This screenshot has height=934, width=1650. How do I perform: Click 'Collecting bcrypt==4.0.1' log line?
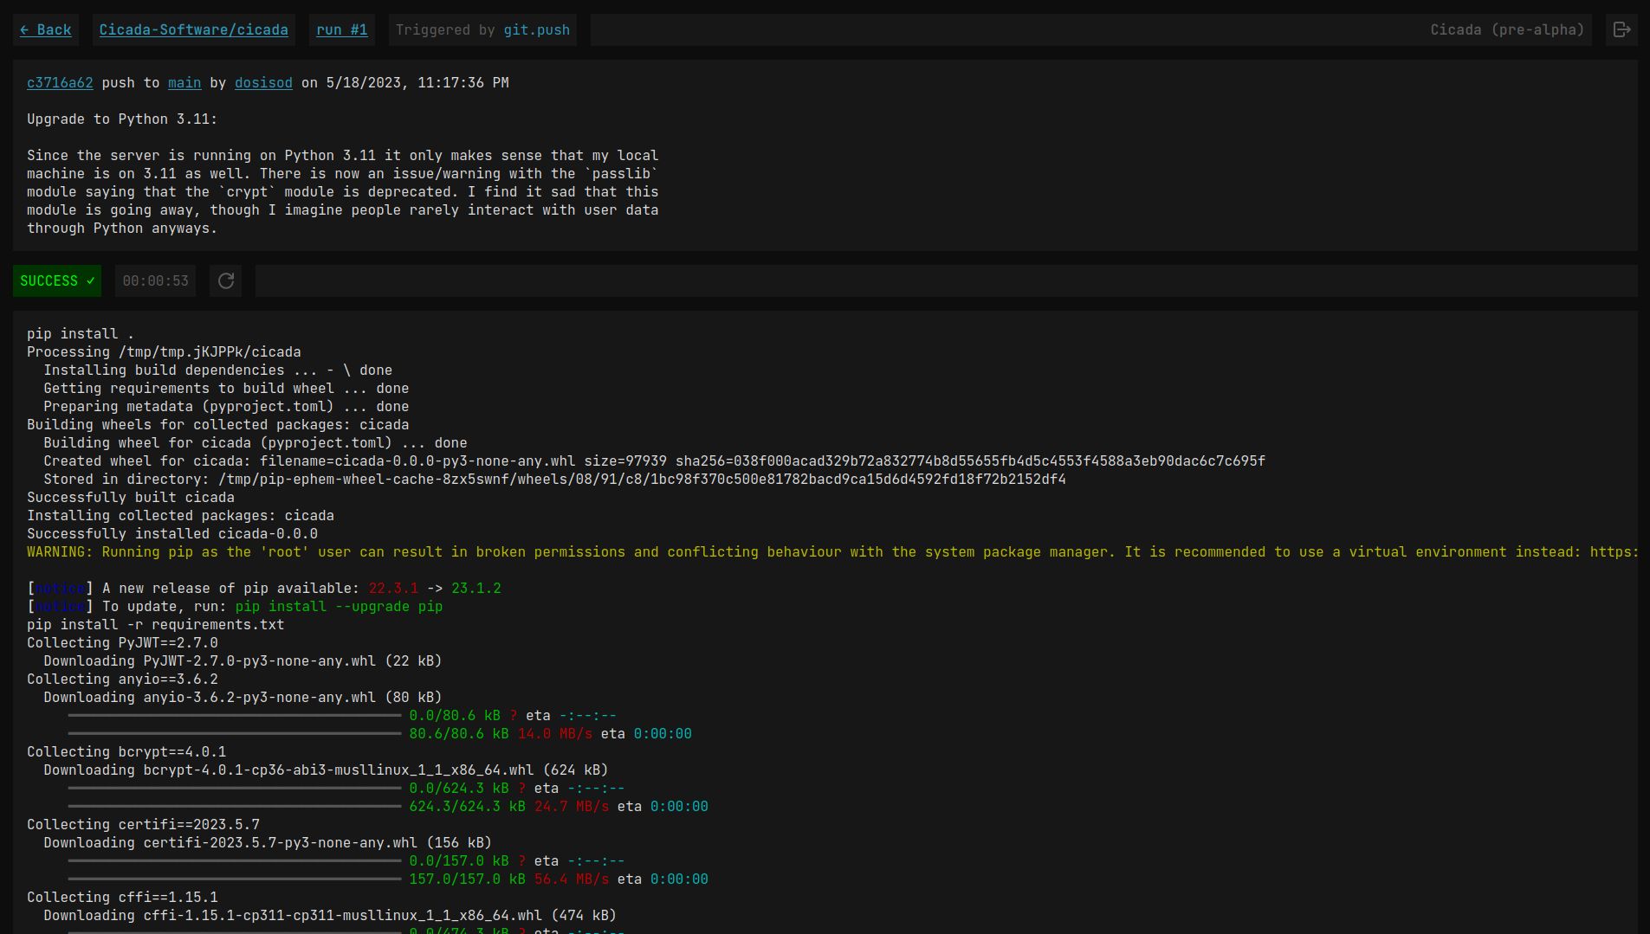point(126,752)
